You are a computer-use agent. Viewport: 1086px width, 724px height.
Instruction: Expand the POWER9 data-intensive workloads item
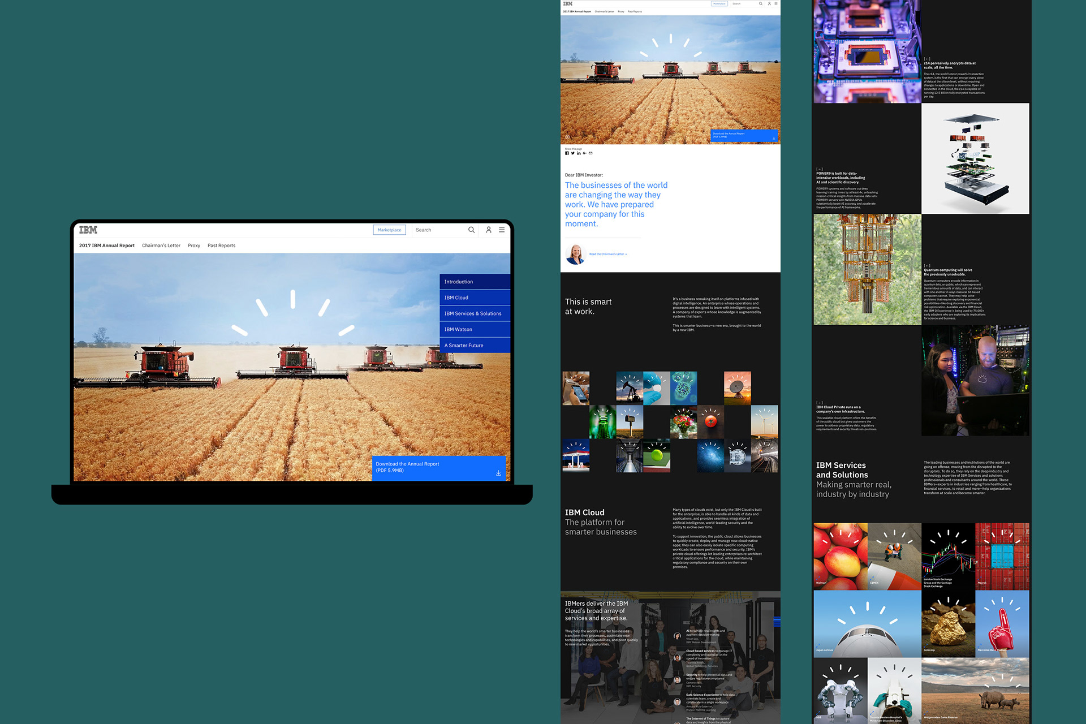[x=820, y=169]
